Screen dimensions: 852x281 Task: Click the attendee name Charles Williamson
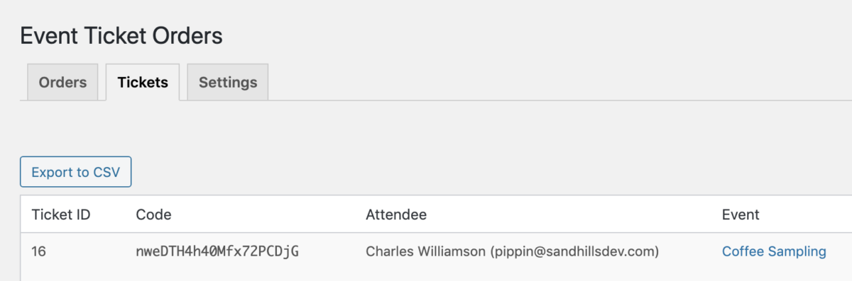click(426, 251)
